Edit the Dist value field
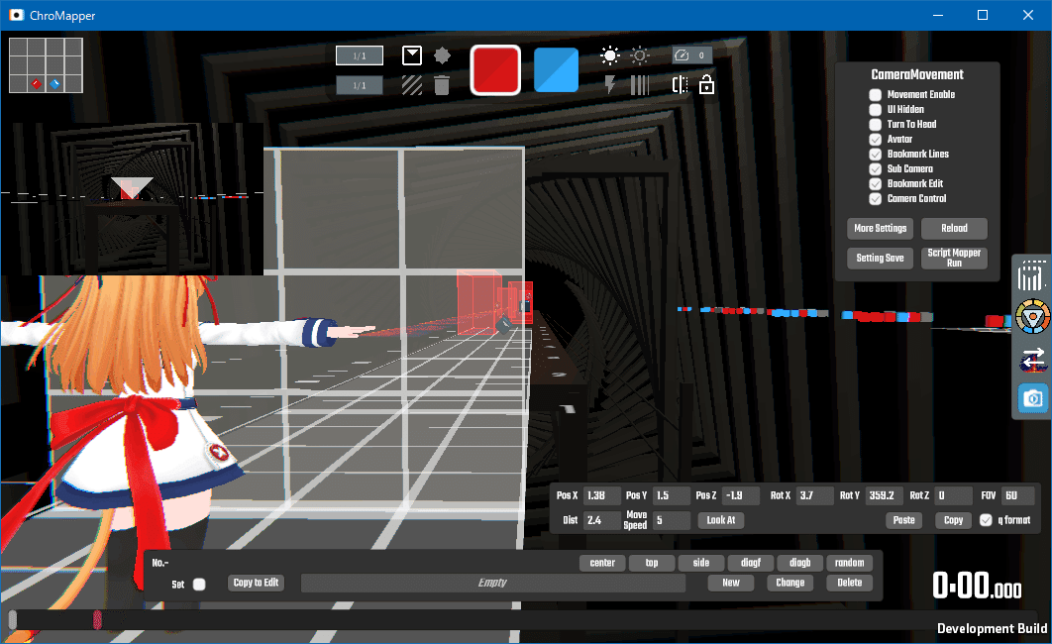This screenshot has height=644, width=1052. [x=602, y=520]
